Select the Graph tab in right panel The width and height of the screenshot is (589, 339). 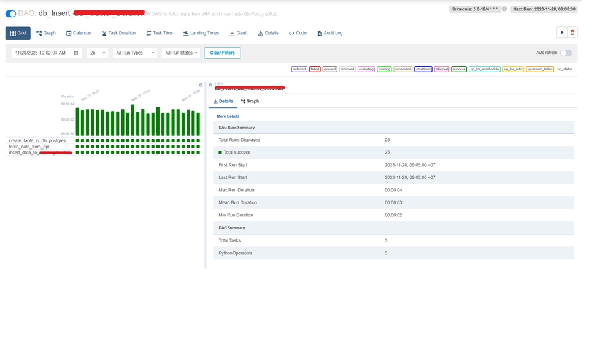250,101
